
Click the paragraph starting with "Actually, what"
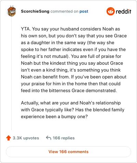(x=73, y=110)
